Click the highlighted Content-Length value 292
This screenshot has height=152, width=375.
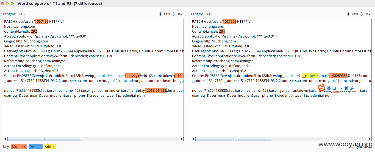34,31
